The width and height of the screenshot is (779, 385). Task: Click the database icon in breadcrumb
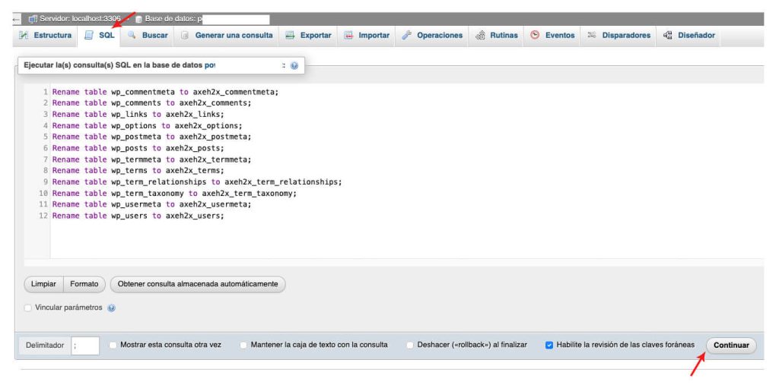click(139, 19)
